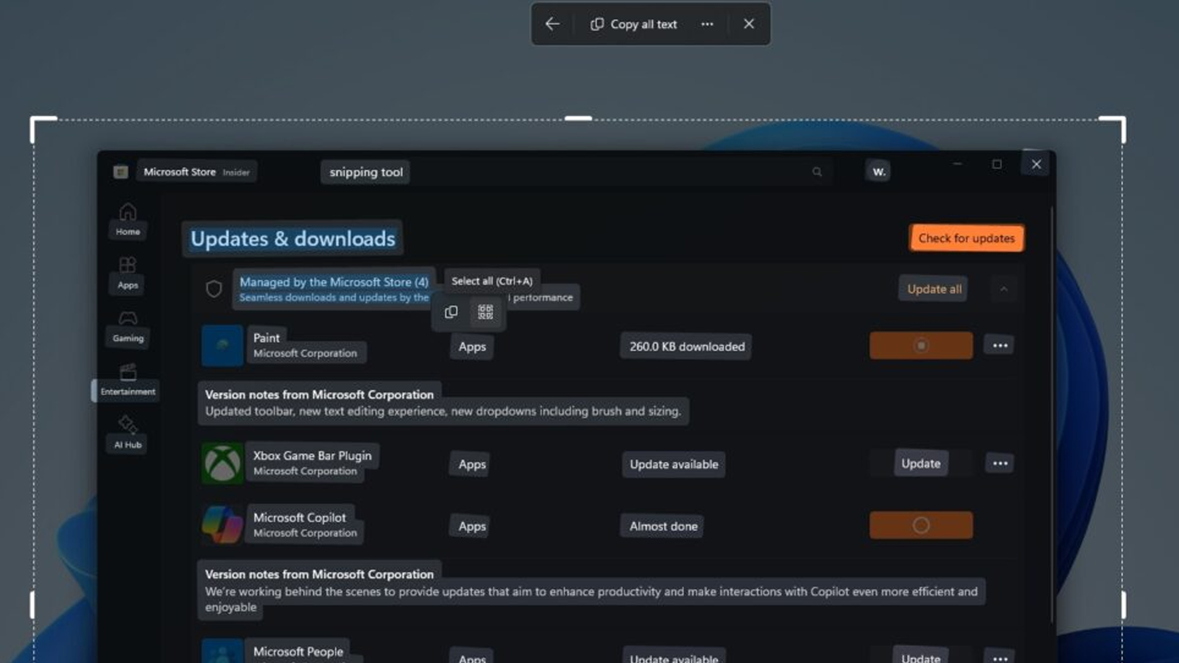Select Entertainment in sidebar
Viewport: 1179px width, 663px height.
click(x=128, y=379)
